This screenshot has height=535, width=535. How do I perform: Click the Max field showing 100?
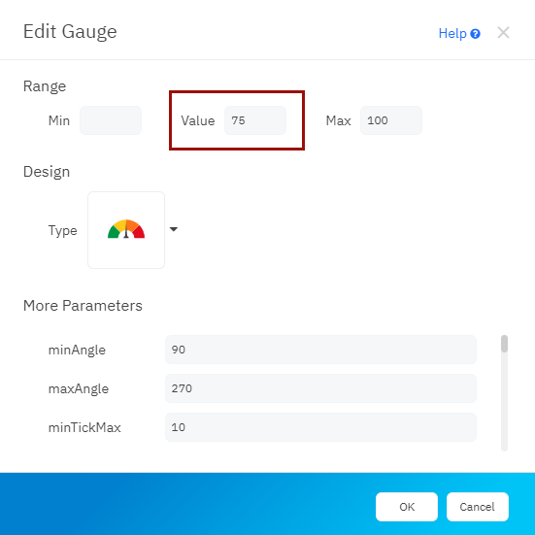pyautogui.click(x=391, y=120)
